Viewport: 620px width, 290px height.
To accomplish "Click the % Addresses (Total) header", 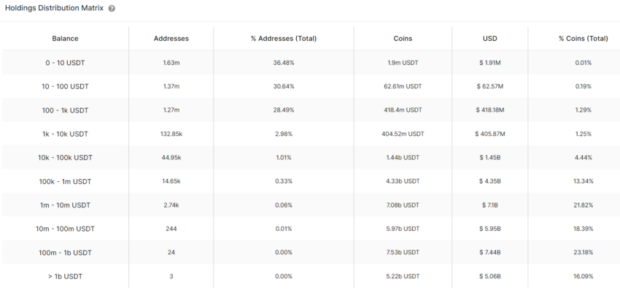I will (284, 39).
